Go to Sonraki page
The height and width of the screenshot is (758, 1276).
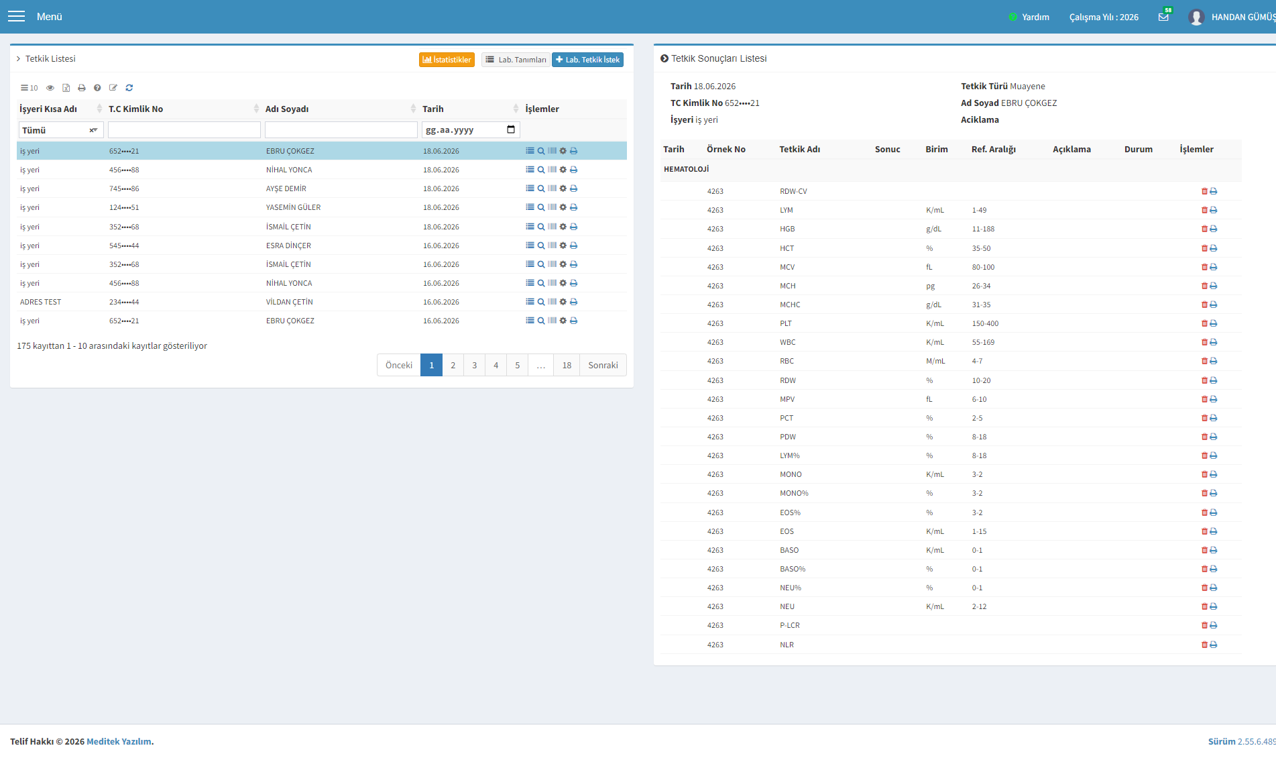coord(603,365)
